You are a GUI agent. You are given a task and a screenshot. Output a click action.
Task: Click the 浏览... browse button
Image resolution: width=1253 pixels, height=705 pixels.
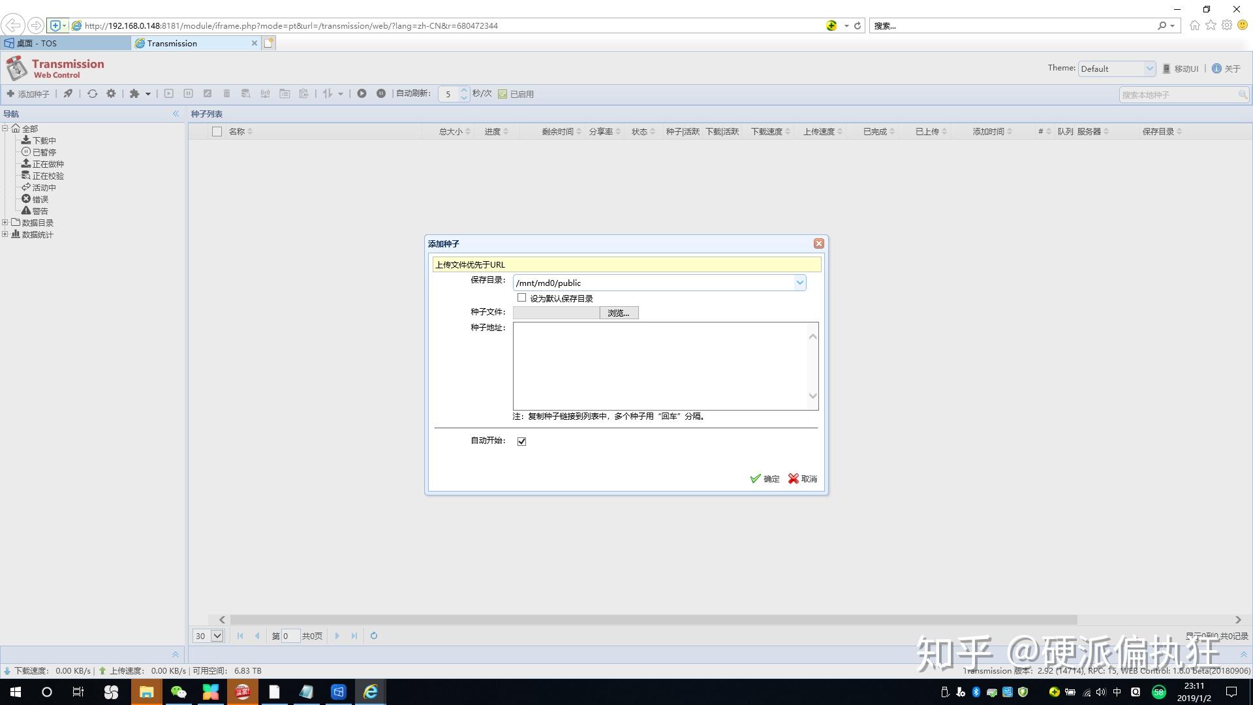(x=618, y=313)
